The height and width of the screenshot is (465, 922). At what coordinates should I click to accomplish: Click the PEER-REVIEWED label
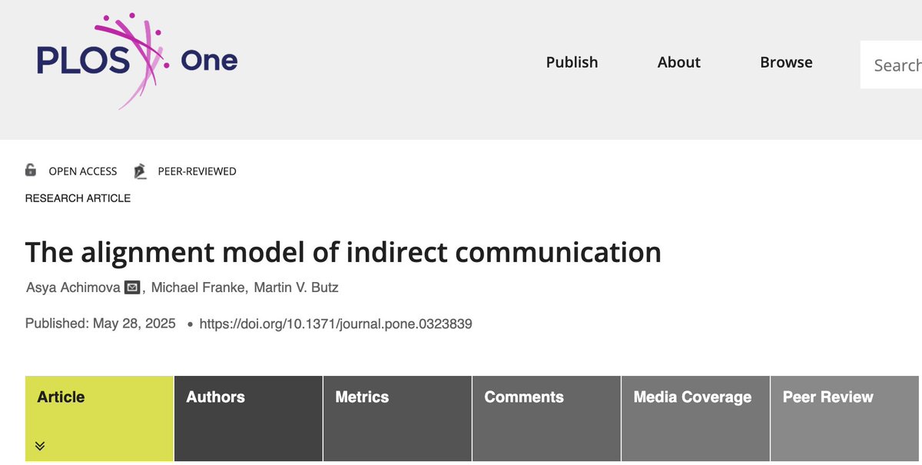tap(197, 171)
